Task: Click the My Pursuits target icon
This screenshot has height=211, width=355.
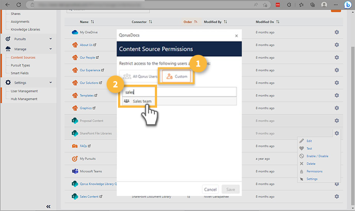Action: tap(75, 159)
